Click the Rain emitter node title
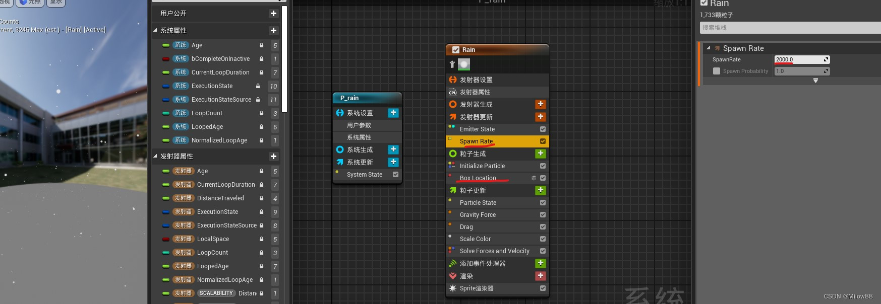Viewport: 881px width, 304px height. (468, 50)
